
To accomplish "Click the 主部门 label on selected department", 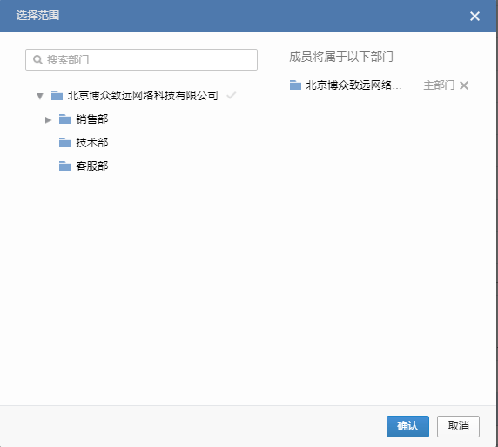I will [439, 85].
